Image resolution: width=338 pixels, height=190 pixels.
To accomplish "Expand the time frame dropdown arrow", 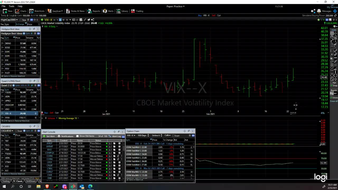I will pos(70,20).
